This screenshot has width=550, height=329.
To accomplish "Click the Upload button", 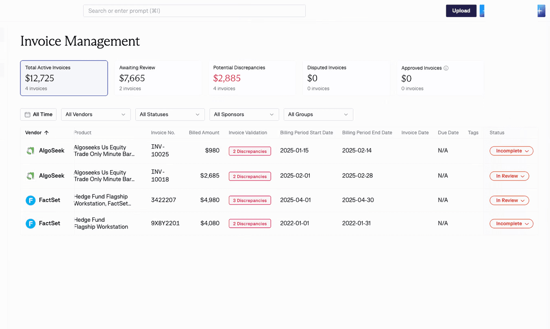I will [x=461, y=11].
